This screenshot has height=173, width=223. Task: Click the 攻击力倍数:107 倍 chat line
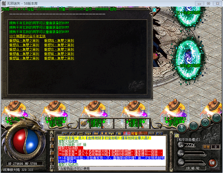tap(72, 145)
